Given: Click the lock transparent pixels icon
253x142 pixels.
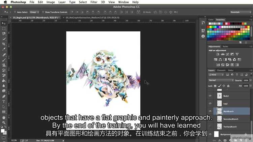Looking at the screenshot, I should coord(215,86).
